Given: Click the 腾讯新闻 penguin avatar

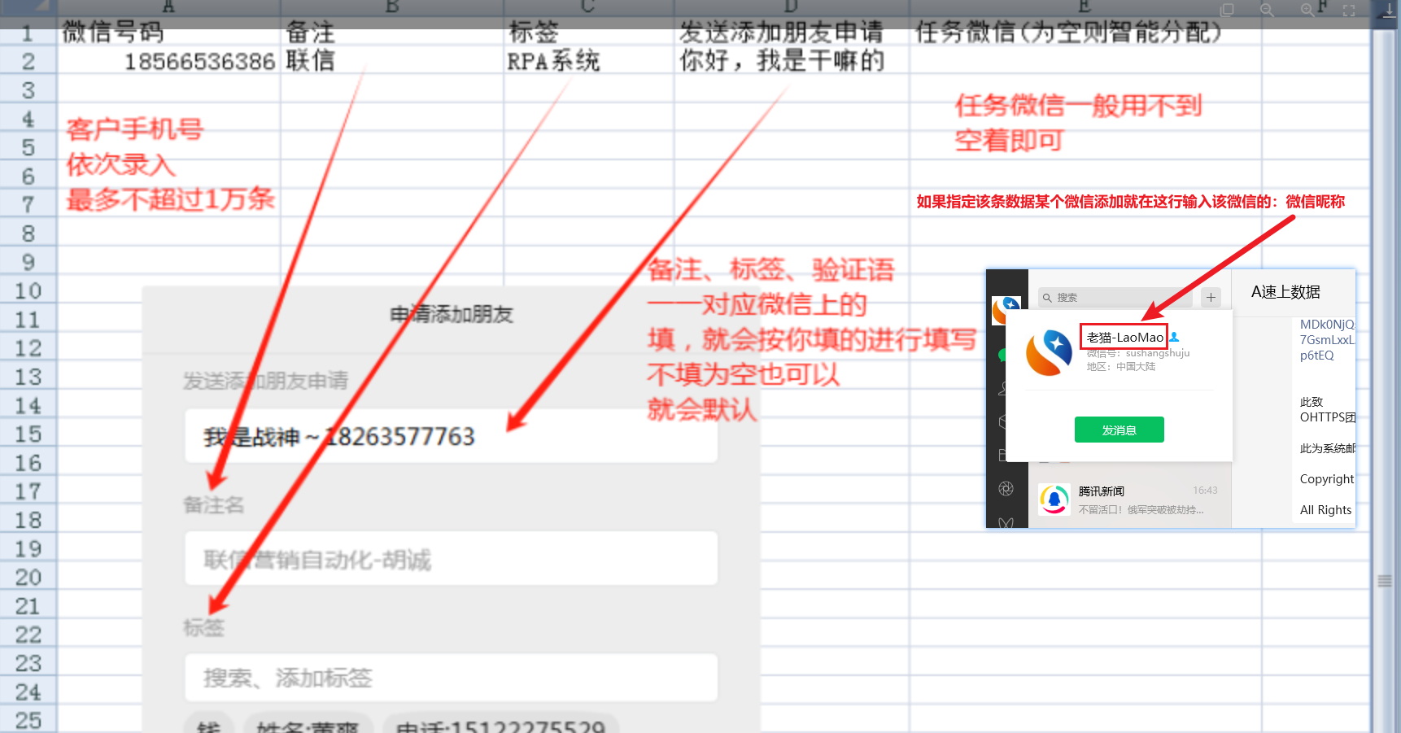Looking at the screenshot, I should (x=1054, y=499).
